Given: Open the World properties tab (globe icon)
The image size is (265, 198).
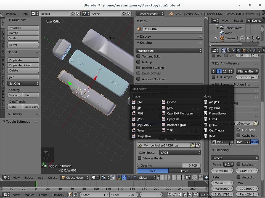Looking at the screenshot, I should [239, 50].
